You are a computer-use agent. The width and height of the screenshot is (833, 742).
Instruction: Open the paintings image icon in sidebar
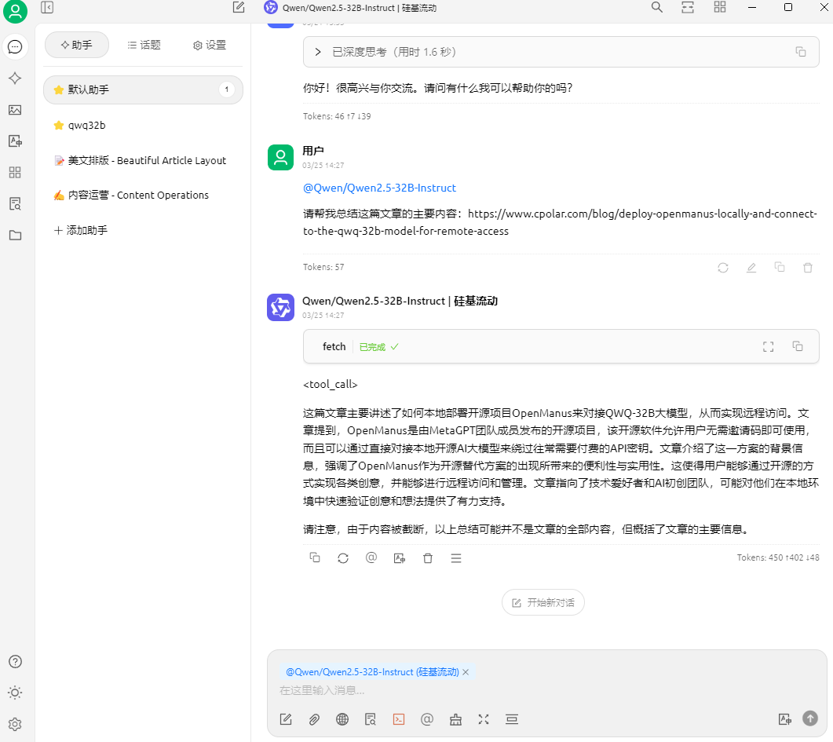[15, 110]
